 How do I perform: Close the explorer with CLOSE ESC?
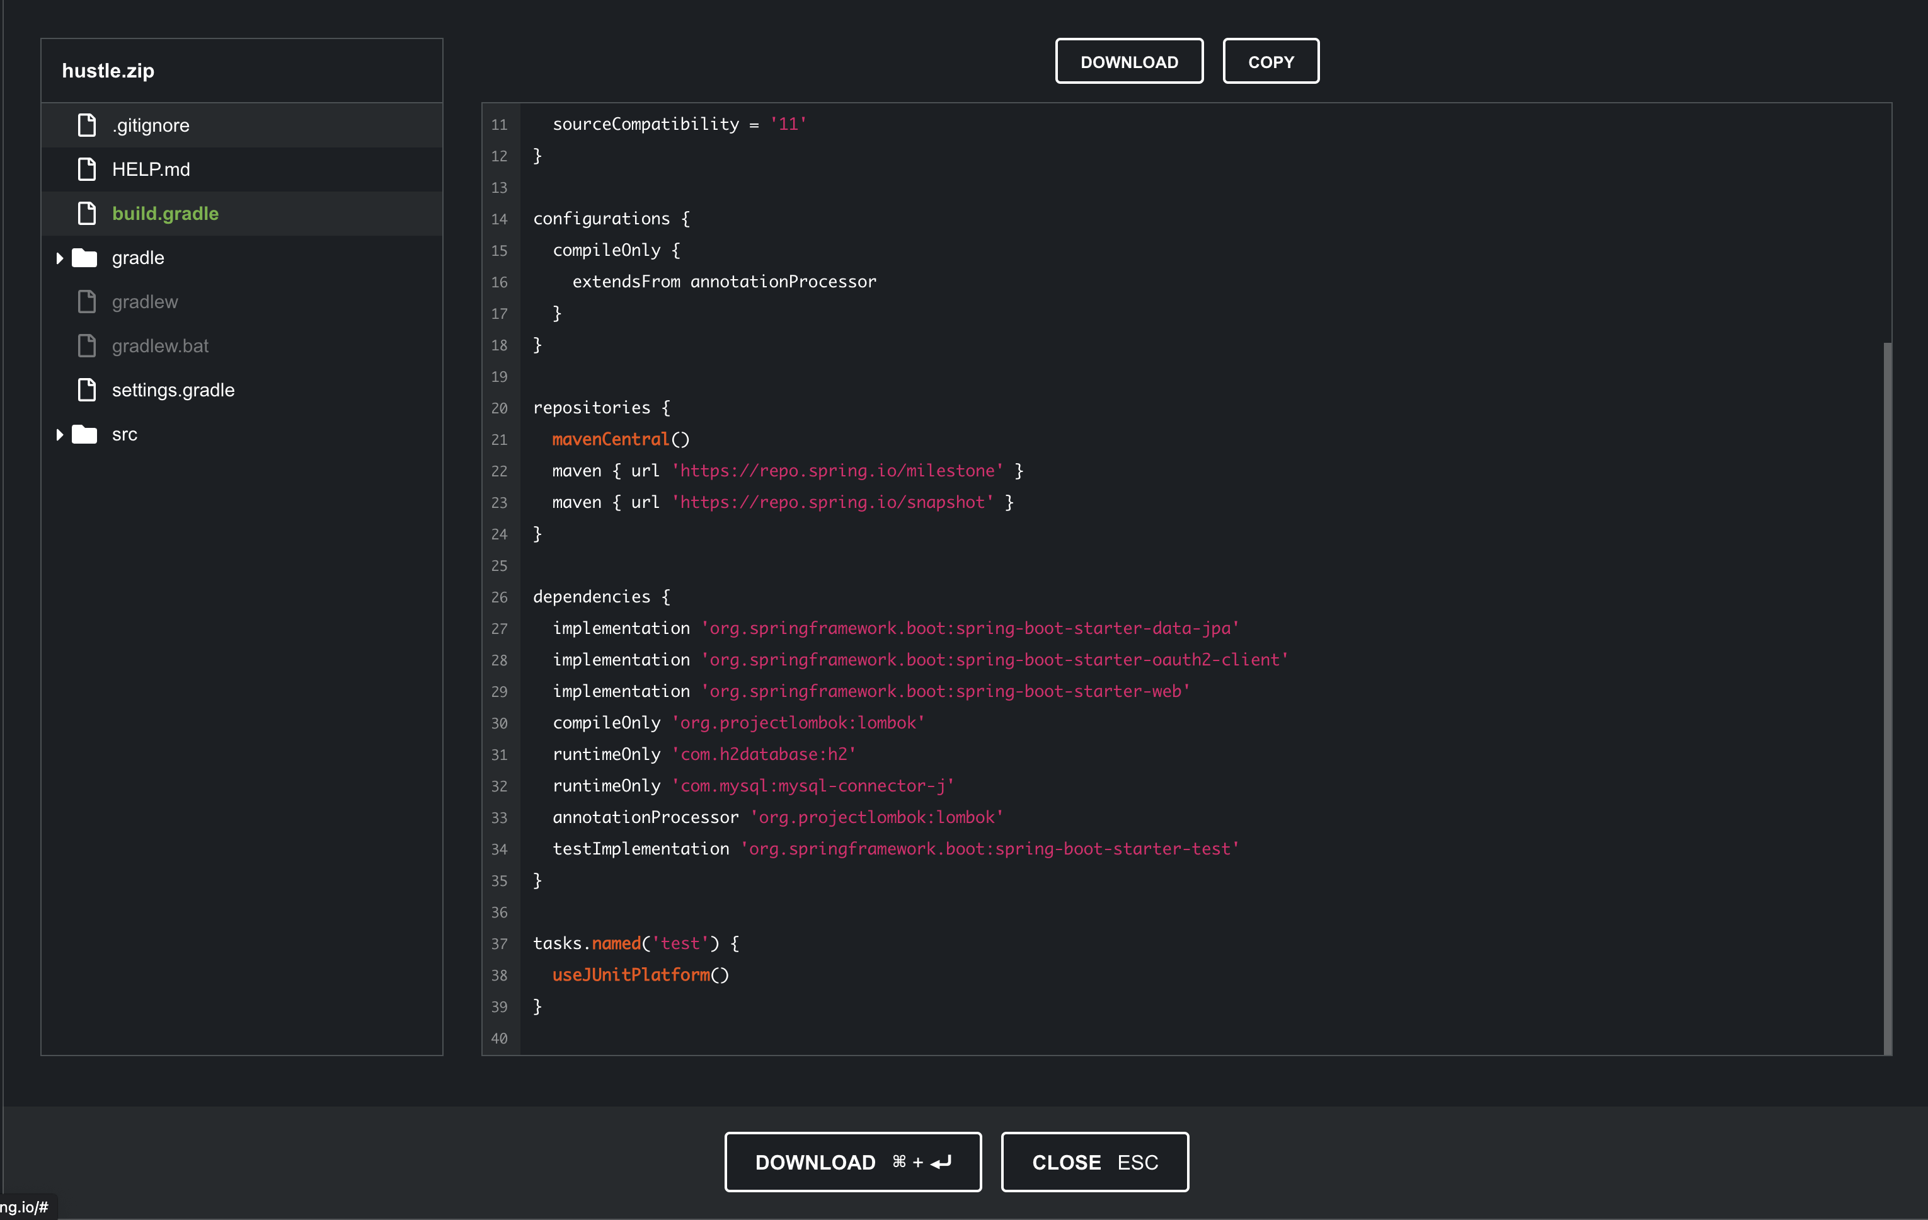[x=1094, y=1161]
